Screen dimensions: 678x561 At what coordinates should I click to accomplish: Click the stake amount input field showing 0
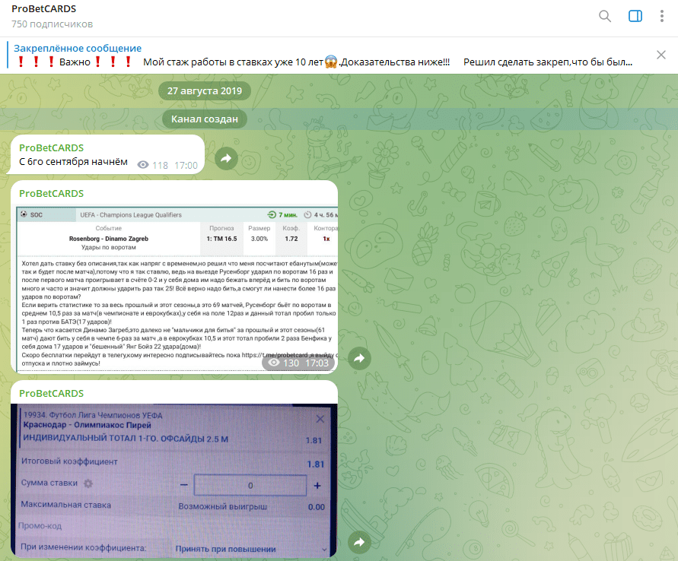(x=250, y=485)
